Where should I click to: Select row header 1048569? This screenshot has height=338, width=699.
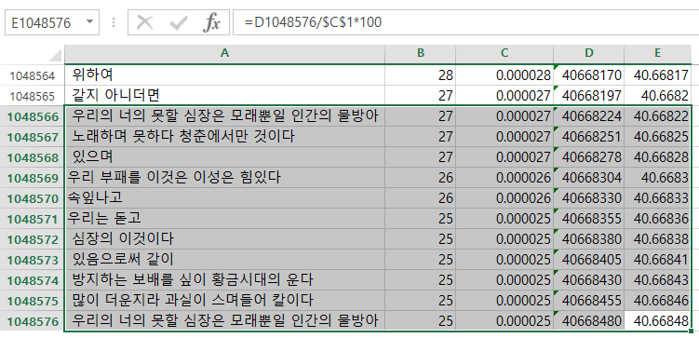coord(32,178)
